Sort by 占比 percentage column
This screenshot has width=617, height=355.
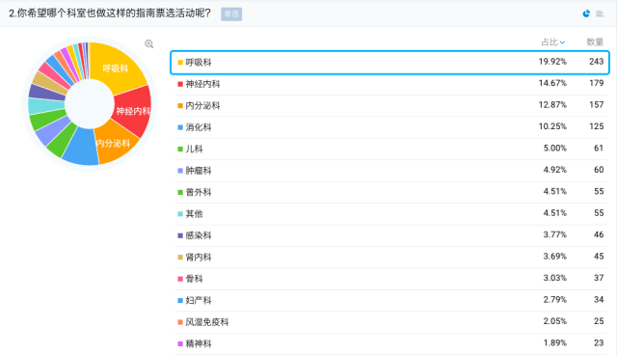[x=553, y=42]
